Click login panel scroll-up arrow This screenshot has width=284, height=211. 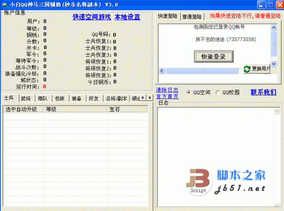(274, 28)
